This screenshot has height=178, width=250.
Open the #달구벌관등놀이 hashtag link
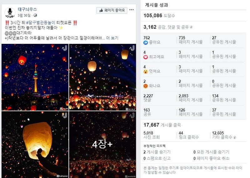point(41,23)
